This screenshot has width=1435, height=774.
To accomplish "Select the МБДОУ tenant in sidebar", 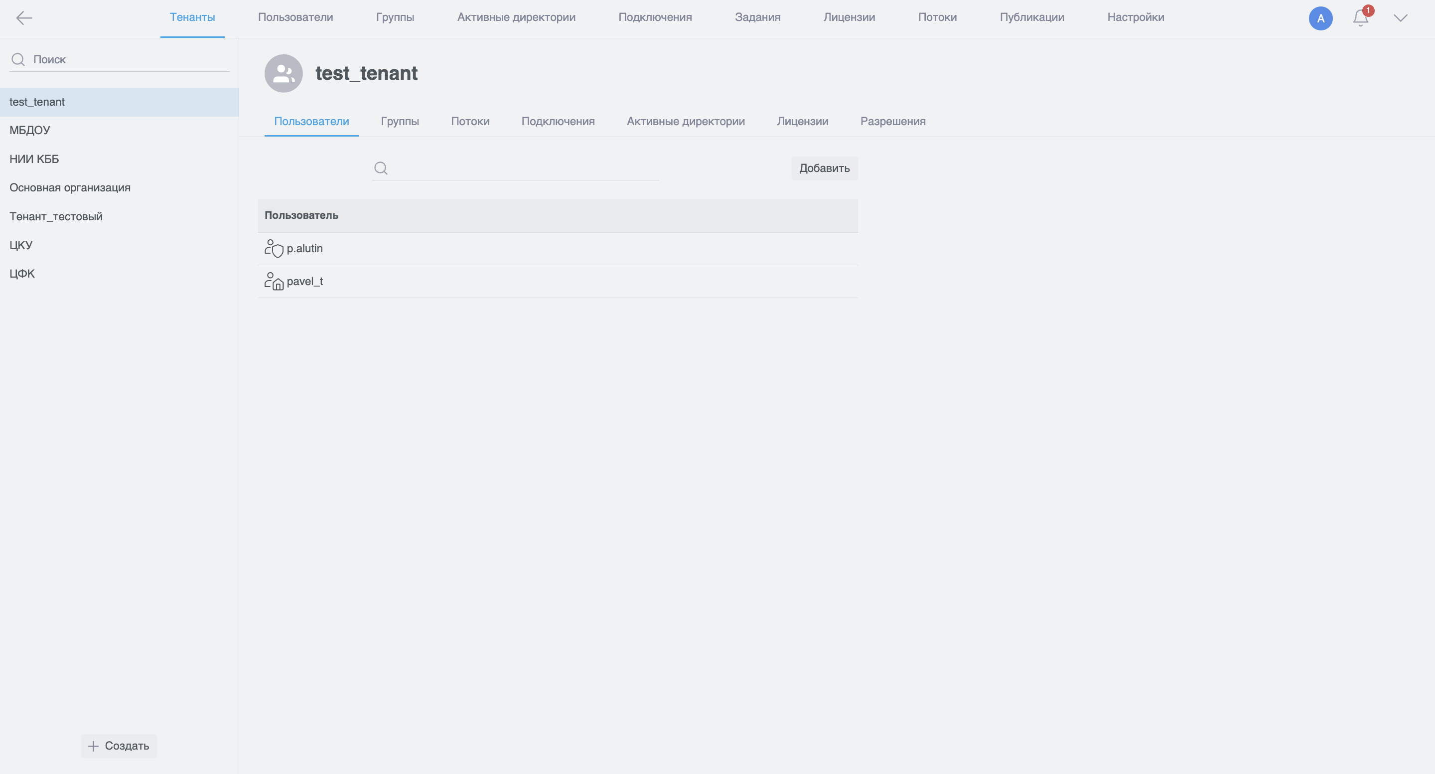I will click(29, 131).
